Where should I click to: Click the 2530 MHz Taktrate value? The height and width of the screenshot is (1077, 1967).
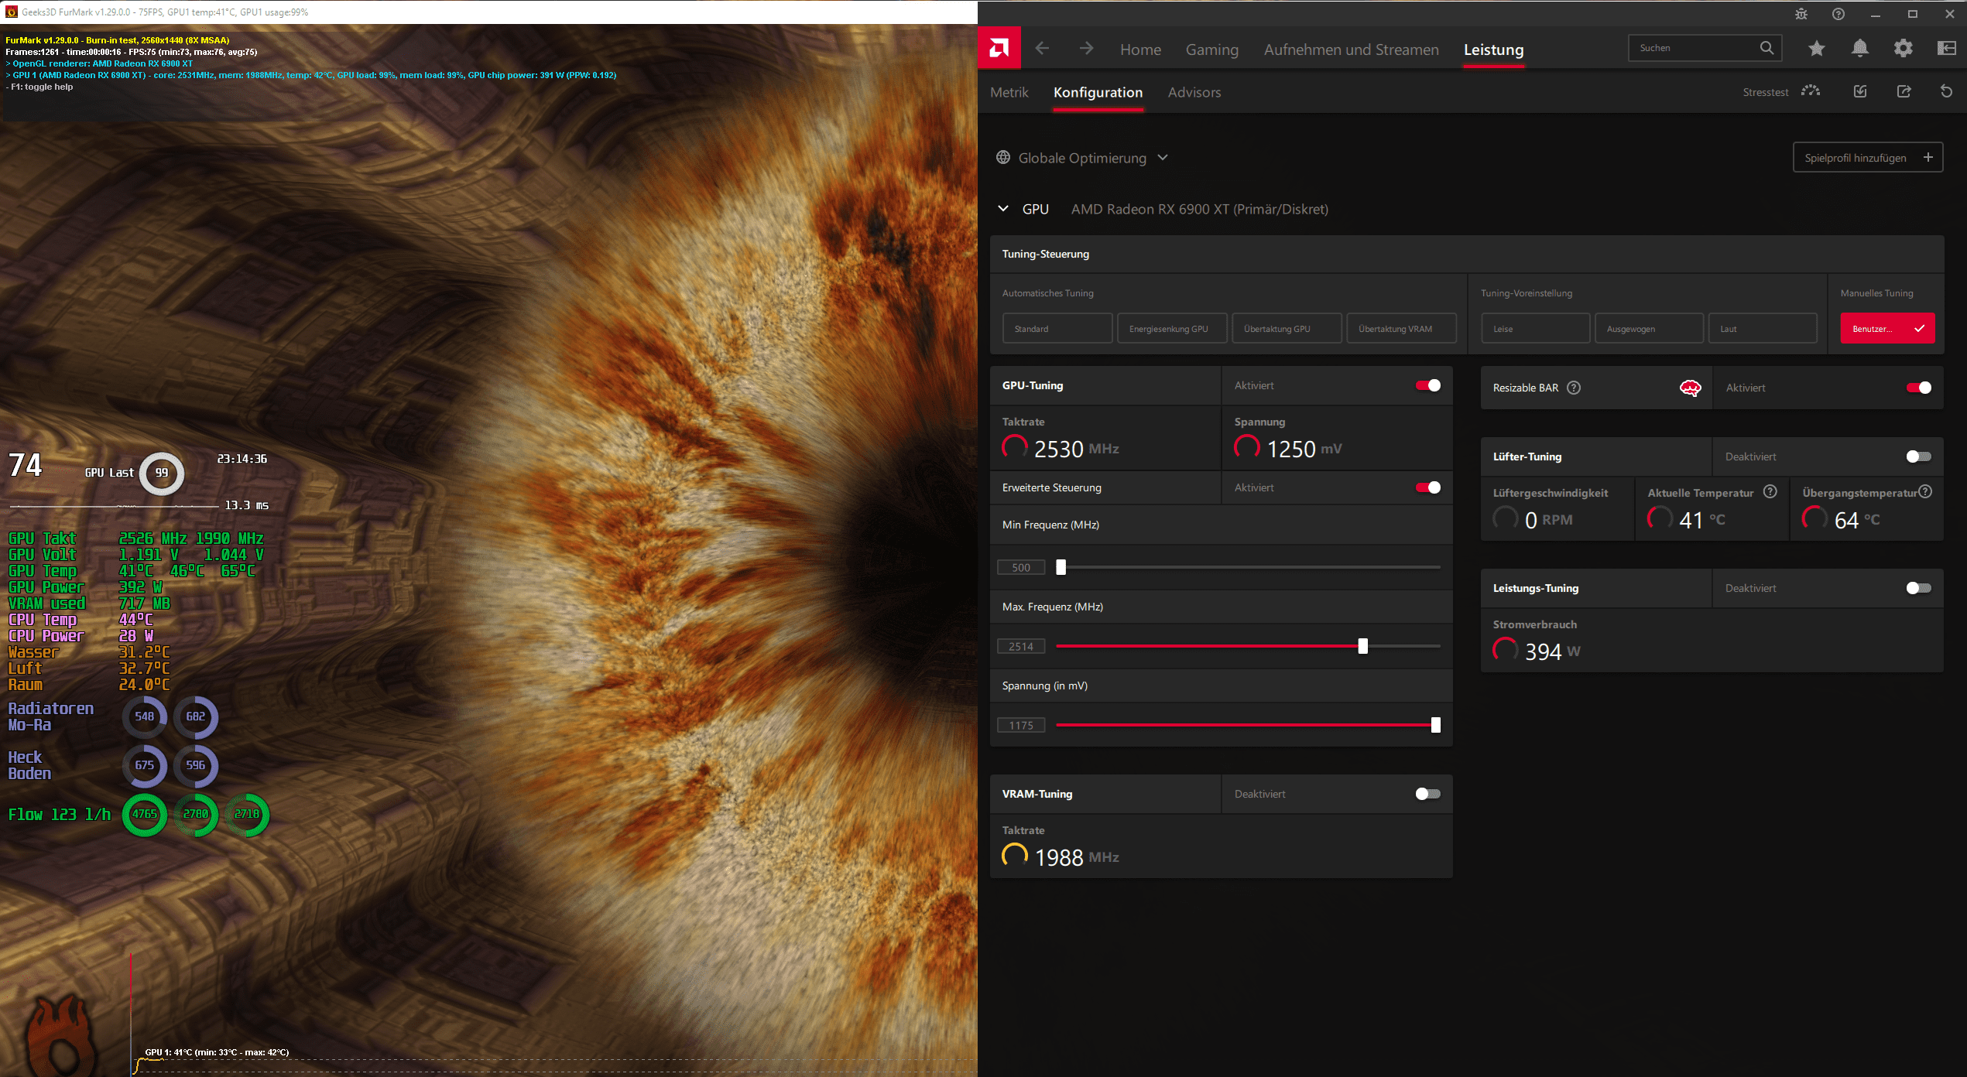point(1076,449)
